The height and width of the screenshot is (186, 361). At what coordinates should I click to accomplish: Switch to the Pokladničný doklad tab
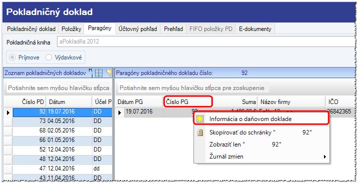point(31,29)
